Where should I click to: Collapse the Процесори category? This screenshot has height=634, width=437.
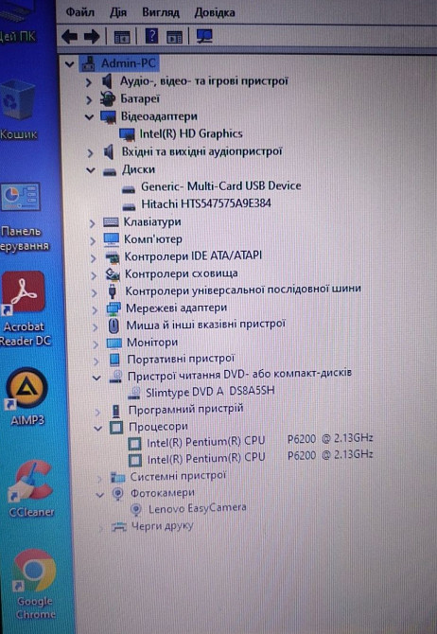tap(97, 429)
